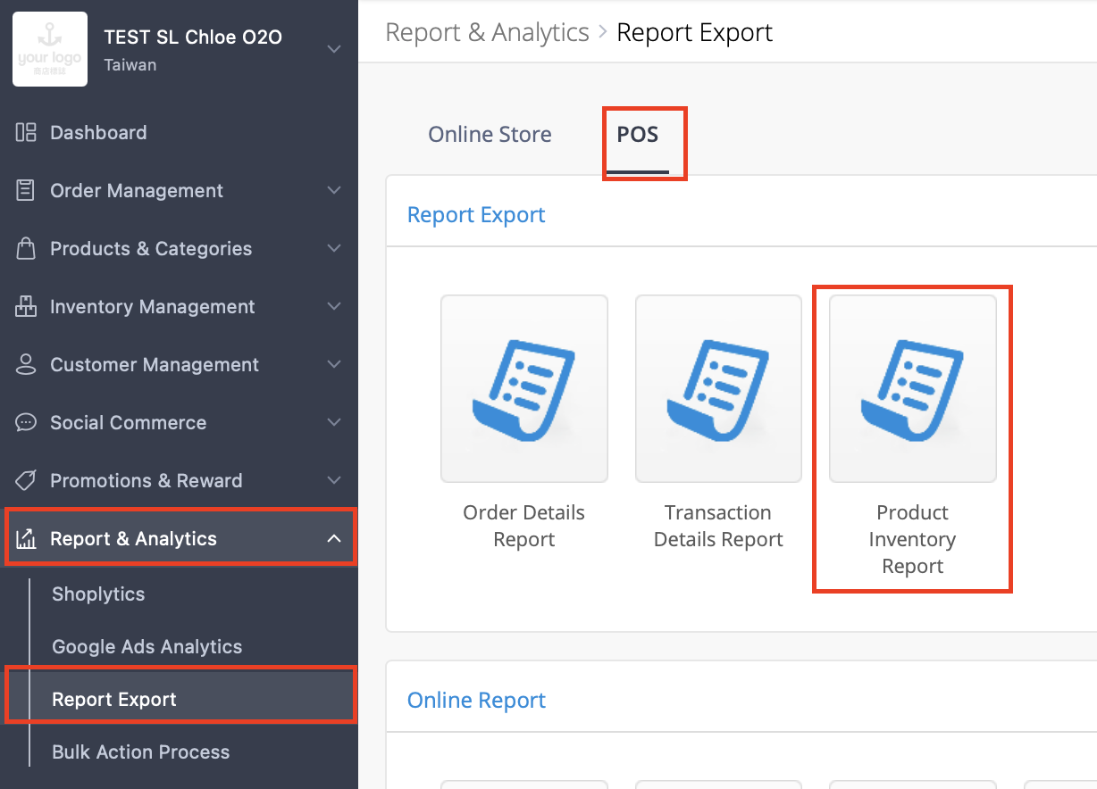Expand the Customer Management chevron
The width and height of the screenshot is (1097, 789).
point(334,365)
